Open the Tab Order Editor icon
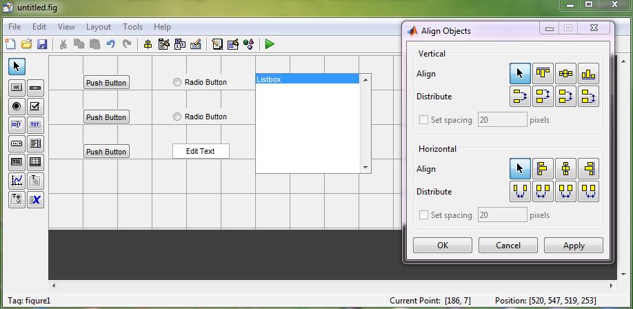This screenshot has height=309, width=633. pos(180,44)
